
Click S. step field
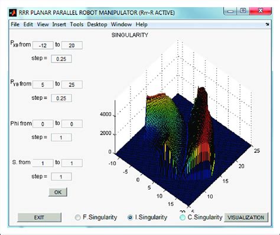(x=61, y=177)
